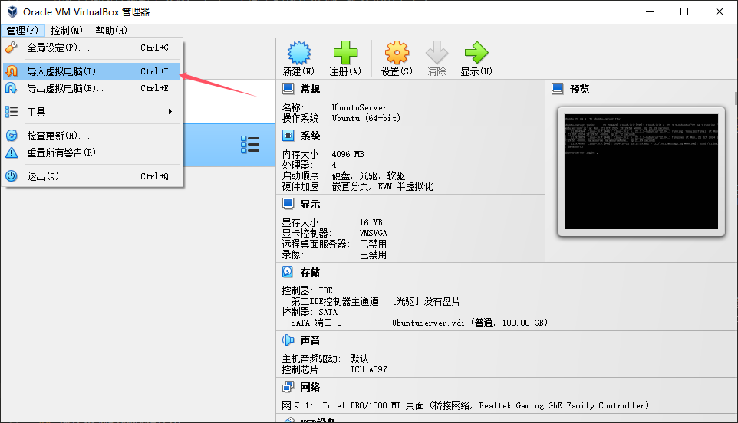738x423 pixels.
Task: Click the 网络 (Network) section icon
Action: coord(288,387)
